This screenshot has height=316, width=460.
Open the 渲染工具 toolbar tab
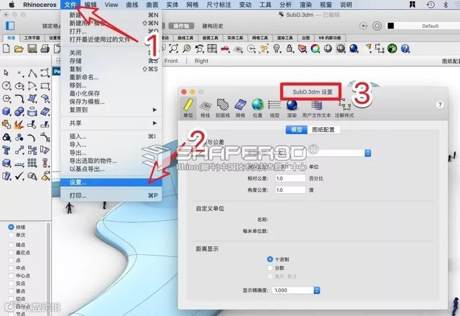(285, 38)
